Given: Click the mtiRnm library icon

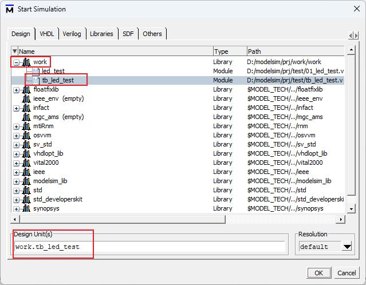Looking at the screenshot, I should pyautogui.click(x=26, y=126).
